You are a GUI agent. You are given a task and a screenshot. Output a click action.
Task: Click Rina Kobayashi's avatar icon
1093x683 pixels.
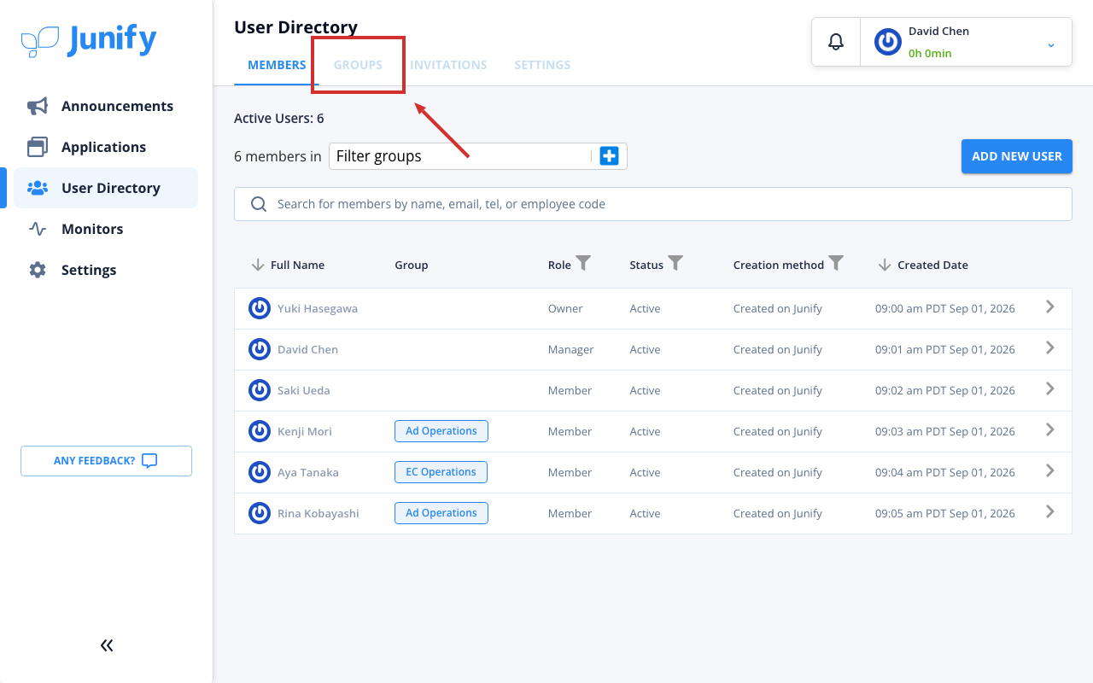click(260, 513)
